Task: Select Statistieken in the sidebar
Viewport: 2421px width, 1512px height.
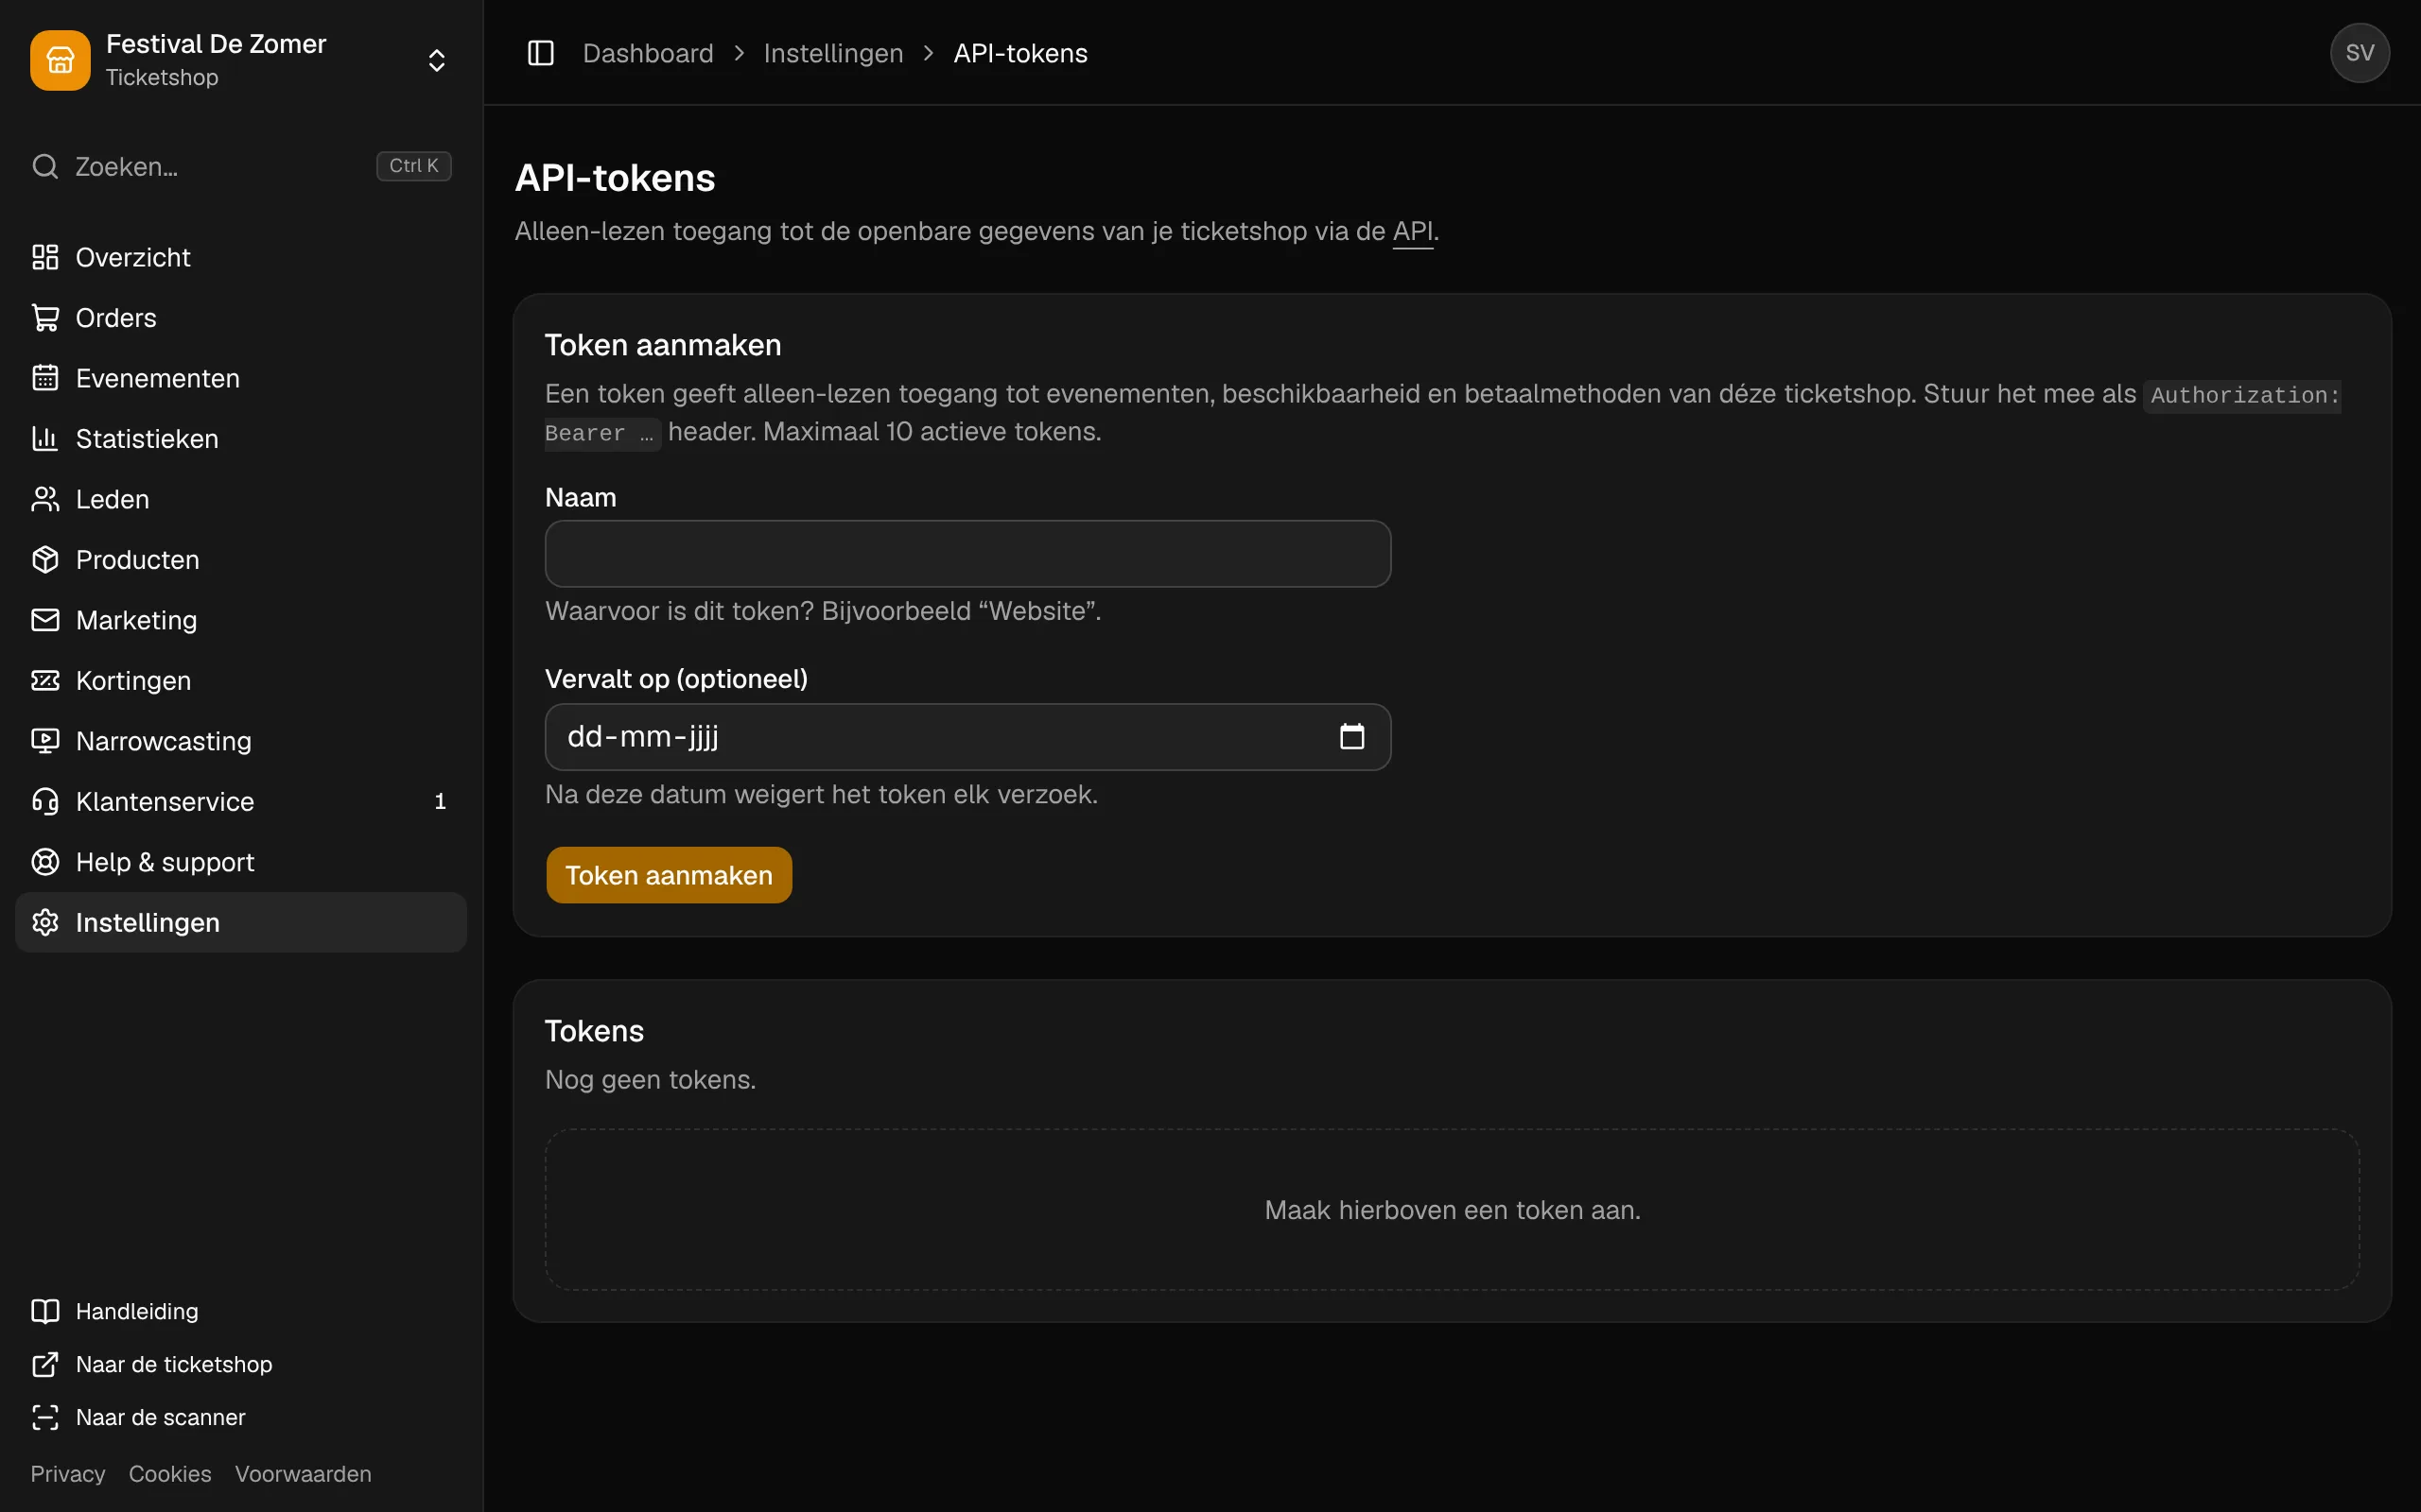Action: tap(241, 439)
